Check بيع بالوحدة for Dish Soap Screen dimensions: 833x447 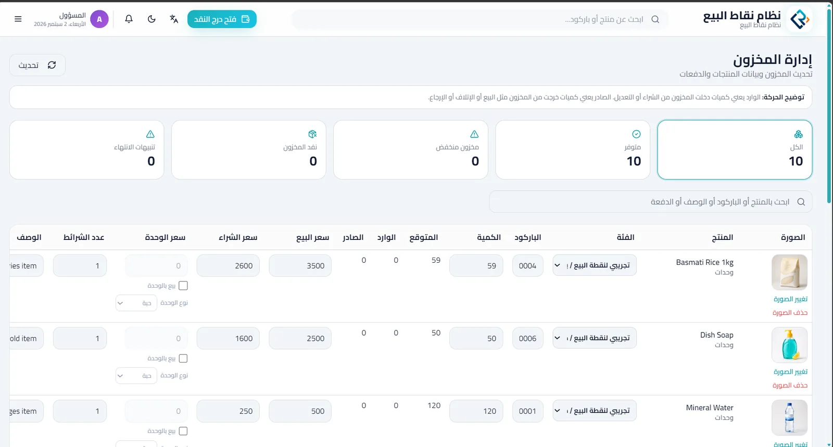click(x=183, y=359)
